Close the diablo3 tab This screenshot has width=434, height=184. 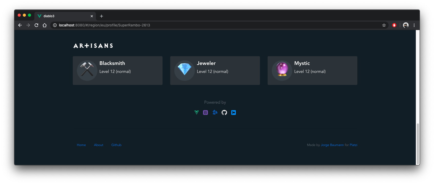[x=92, y=16]
